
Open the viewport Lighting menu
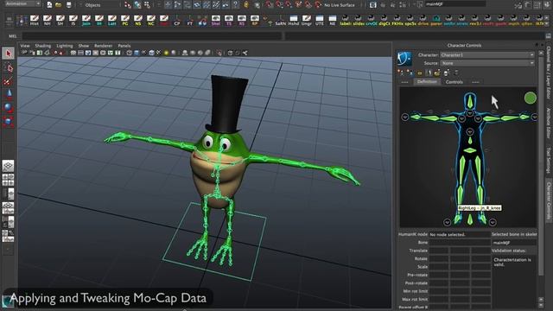tap(65, 46)
